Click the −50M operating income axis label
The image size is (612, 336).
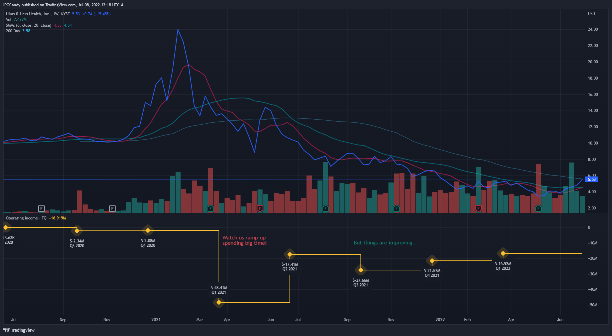[593, 305]
